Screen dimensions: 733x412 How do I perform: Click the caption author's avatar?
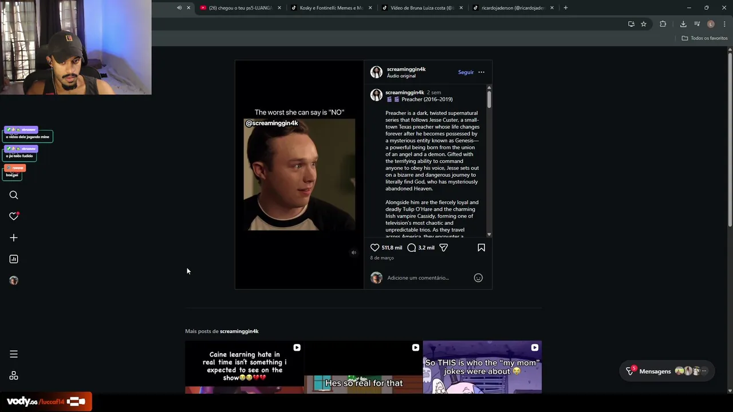tap(376, 96)
